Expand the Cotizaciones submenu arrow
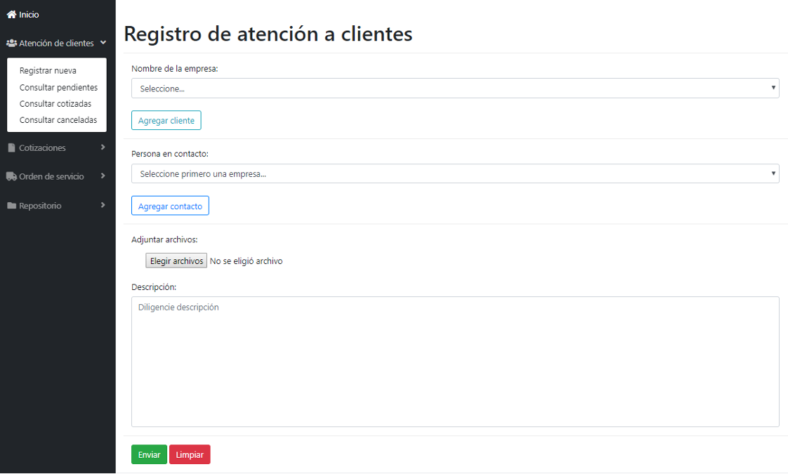This screenshot has width=788, height=474. pyautogui.click(x=103, y=147)
